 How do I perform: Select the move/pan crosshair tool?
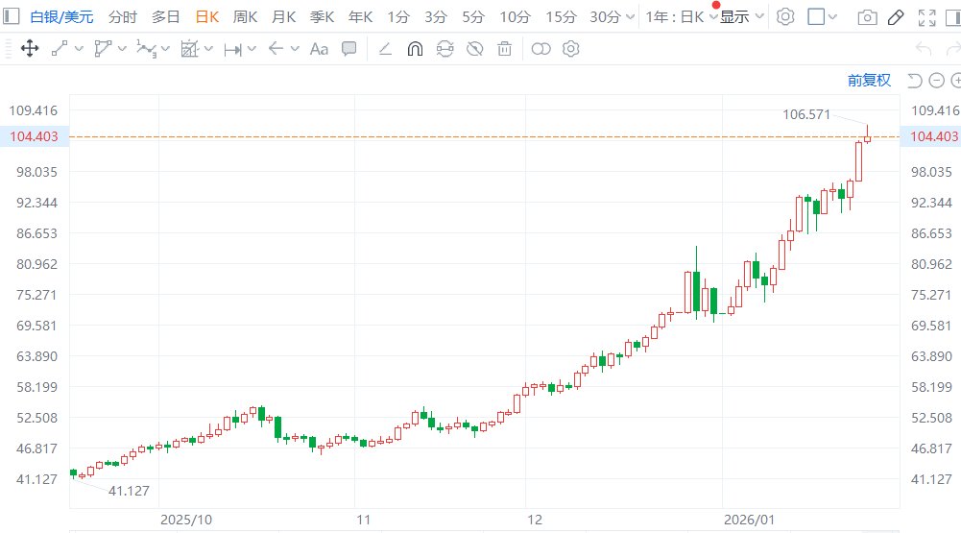[30, 48]
